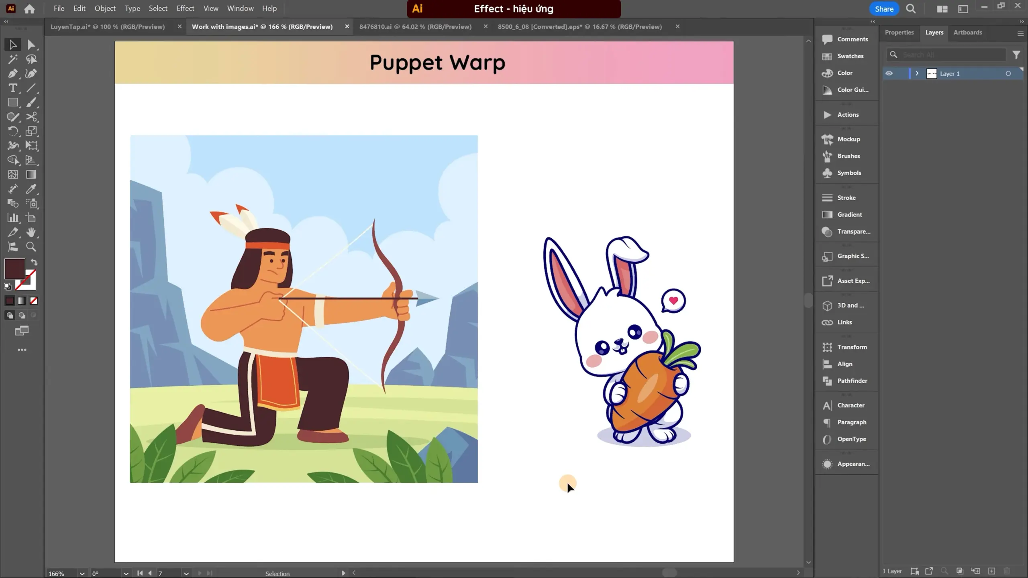Image resolution: width=1028 pixels, height=578 pixels.
Task: Select the Scissors tool
Action: click(31, 117)
